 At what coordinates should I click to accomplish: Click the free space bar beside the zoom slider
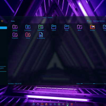[x=98, y=83]
